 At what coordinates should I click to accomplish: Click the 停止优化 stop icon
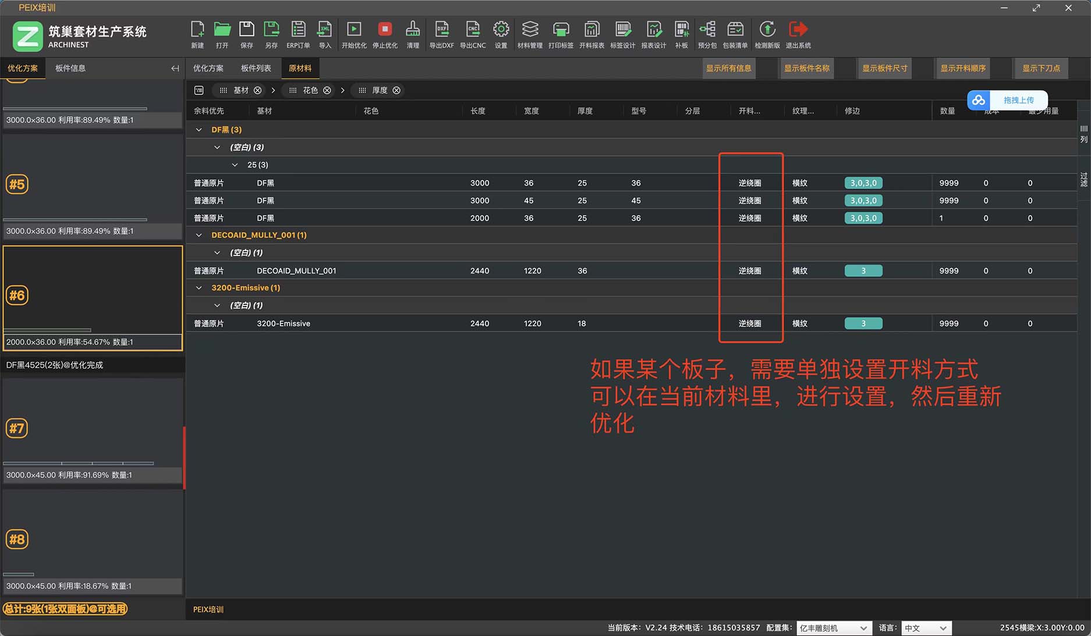click(385, 34)
